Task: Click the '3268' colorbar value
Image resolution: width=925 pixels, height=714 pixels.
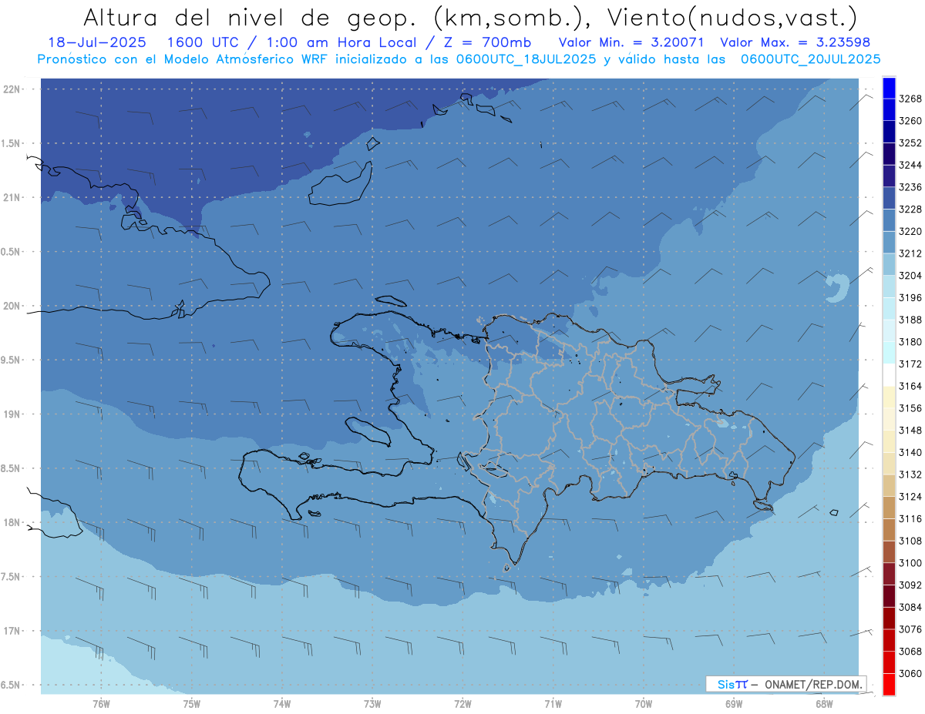Action: [910, 99]
